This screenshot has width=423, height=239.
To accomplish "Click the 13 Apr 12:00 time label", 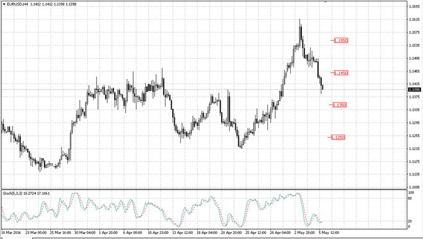I will [x=182, y=233].
